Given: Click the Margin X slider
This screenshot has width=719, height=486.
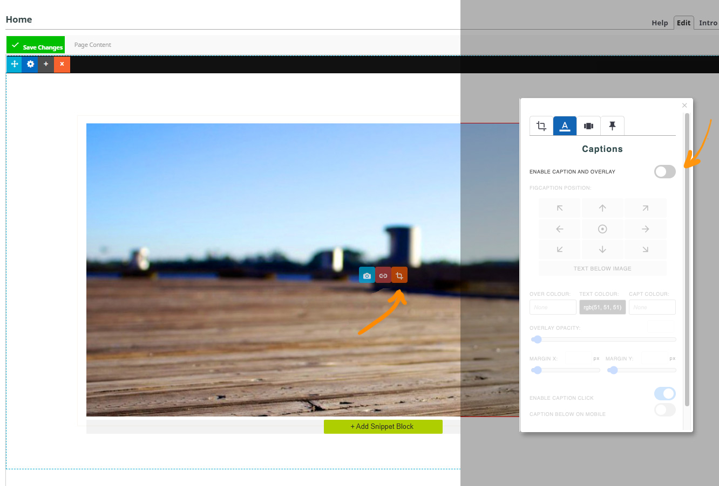Looking at the screenshot, I should [x=565, y=370].
